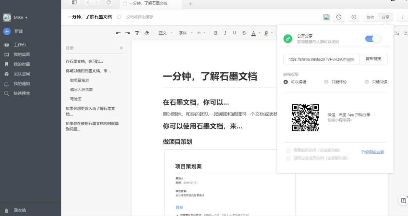This screenshot has width=408, height=216.
Task: Click the 复制链接 button
Action: 373,59
